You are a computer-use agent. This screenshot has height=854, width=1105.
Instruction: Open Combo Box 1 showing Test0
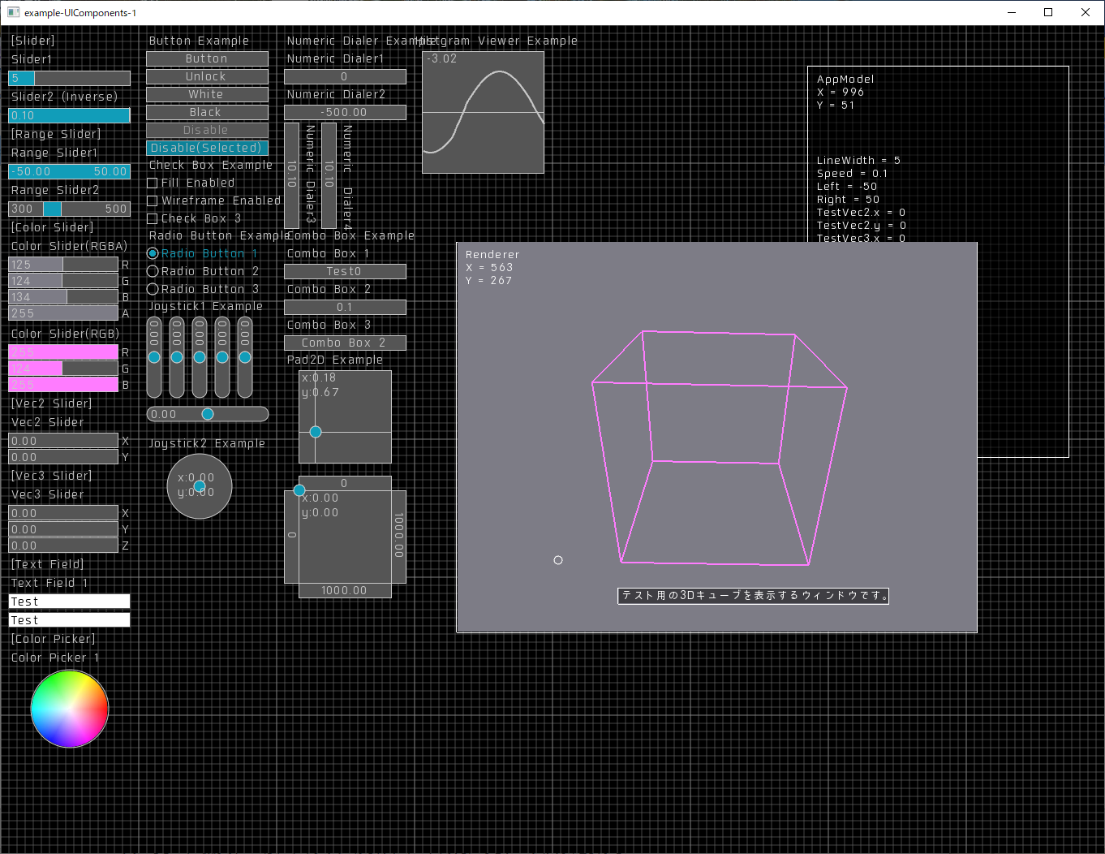coord(345,271)
